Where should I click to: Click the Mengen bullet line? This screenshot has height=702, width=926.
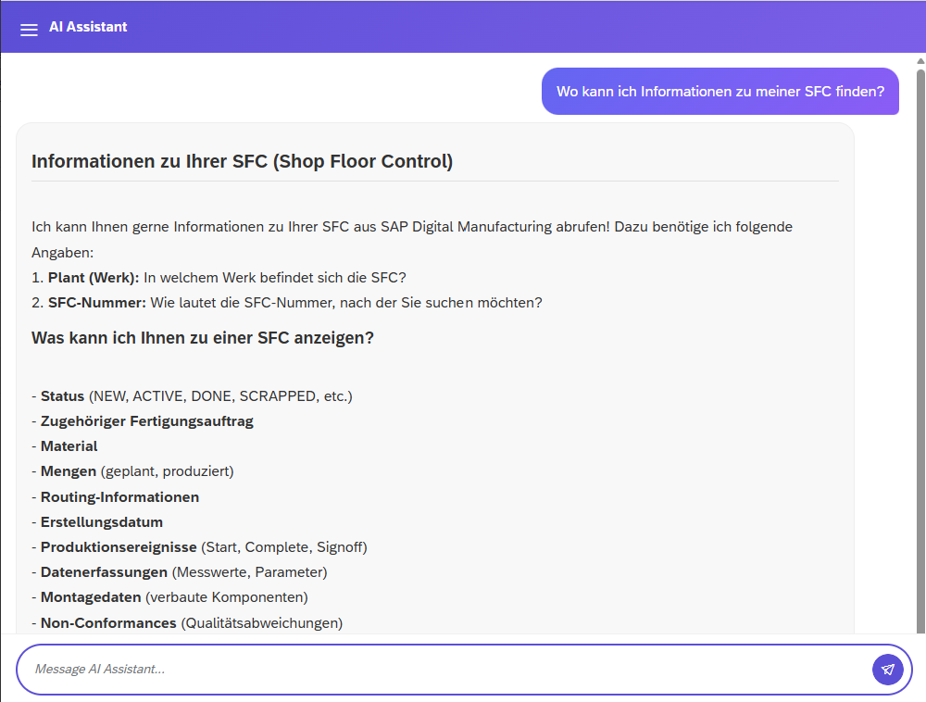(x=132, y=471)
